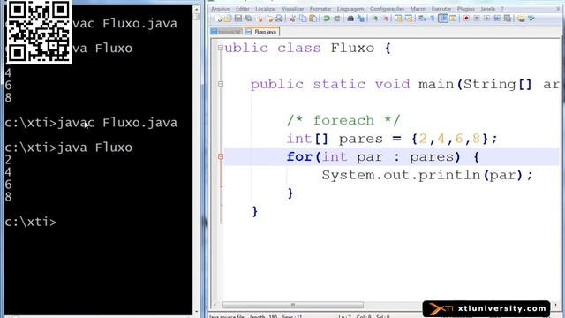Click the Replace toolbar icon
The height and width of the screenshot is (318, 565).
[x=361, y=19]
